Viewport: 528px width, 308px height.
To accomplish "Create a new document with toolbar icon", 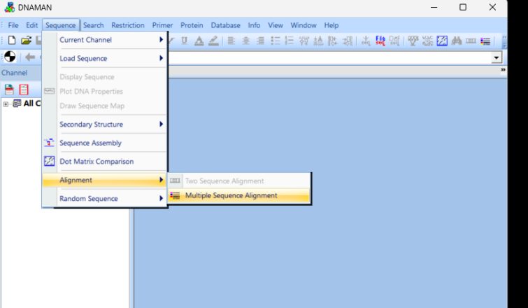I will [x=12, y=41].
